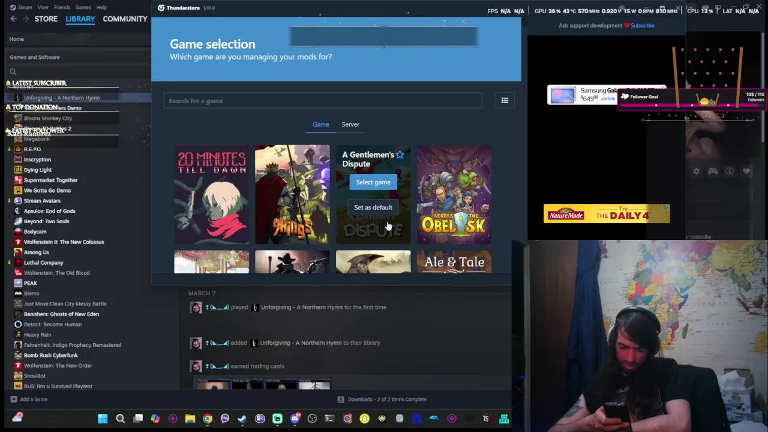Screen dimensions: 768x432
Task: Go to the Steam STORE tab
Action: (46, 19)
